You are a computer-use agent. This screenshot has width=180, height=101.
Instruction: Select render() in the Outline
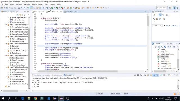point(164,66)
